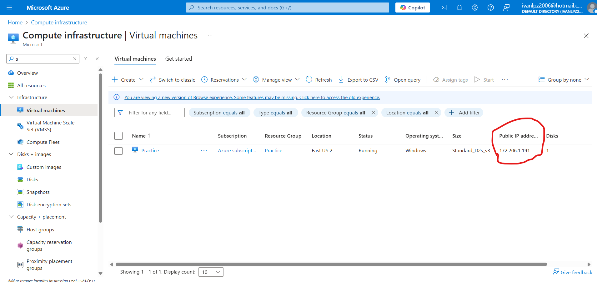Collapse the sidebar menu with double chevron
The width and height of the screenshot is (597, 282).
(97, 59)
